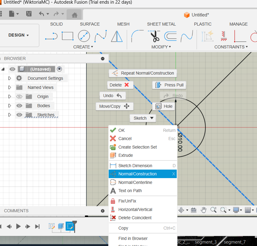Viewport: 257px width, 246px height.
Task: Choose Normal/Construction from context menu
Action: [x=143, y=174]
